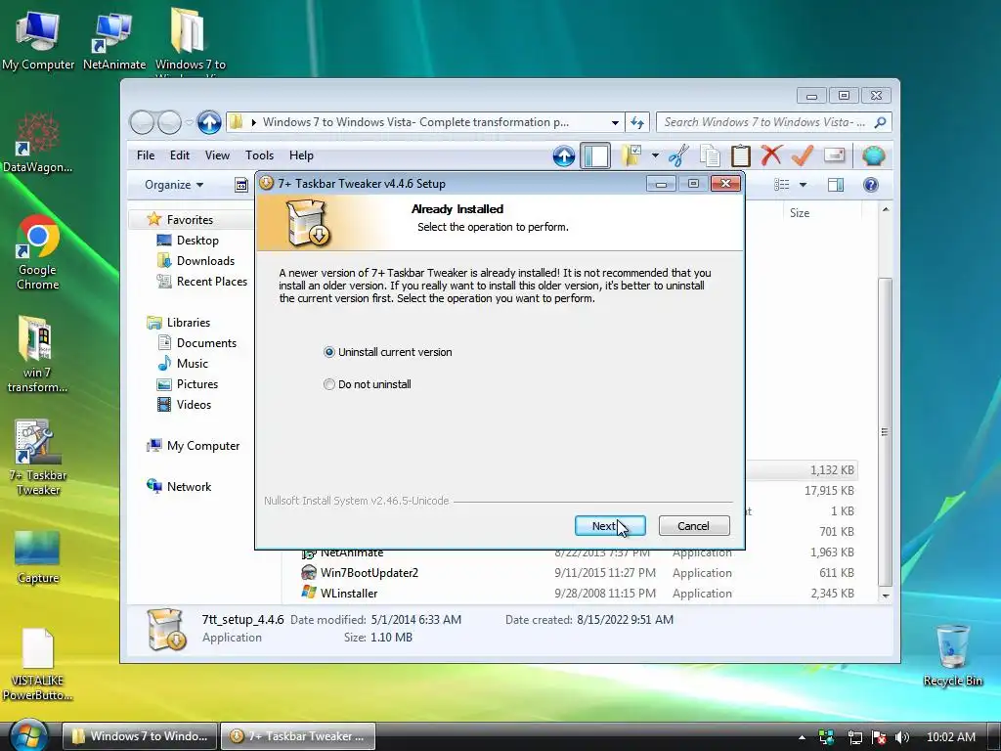Select Do not uninstall option
The image size is (1001, 751).
click(x=368, y=384)
